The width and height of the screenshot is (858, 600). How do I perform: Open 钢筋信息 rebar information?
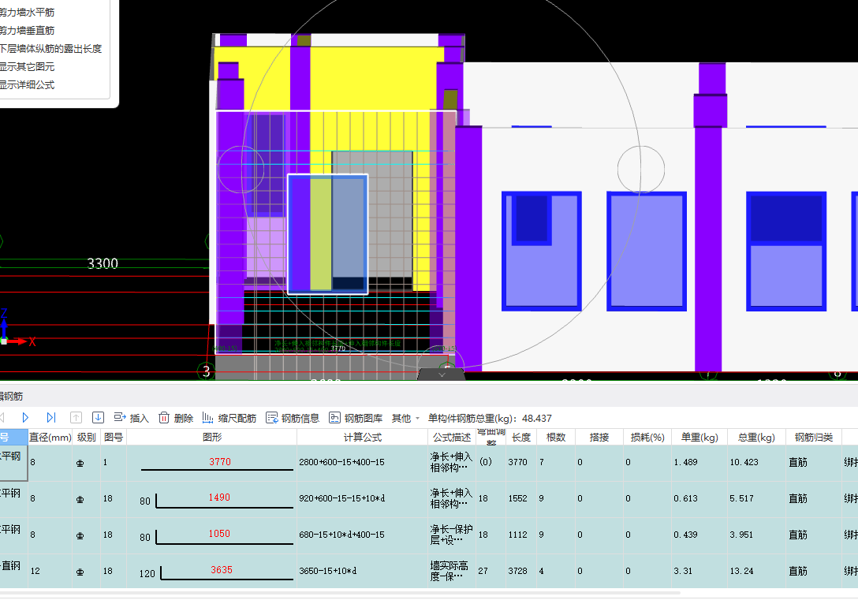pos(293,418)
